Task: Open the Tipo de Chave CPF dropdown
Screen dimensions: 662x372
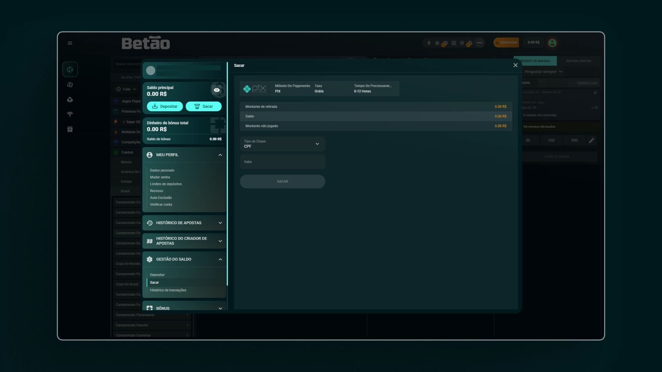Action: pyautogui.click(x=282, y=144)
